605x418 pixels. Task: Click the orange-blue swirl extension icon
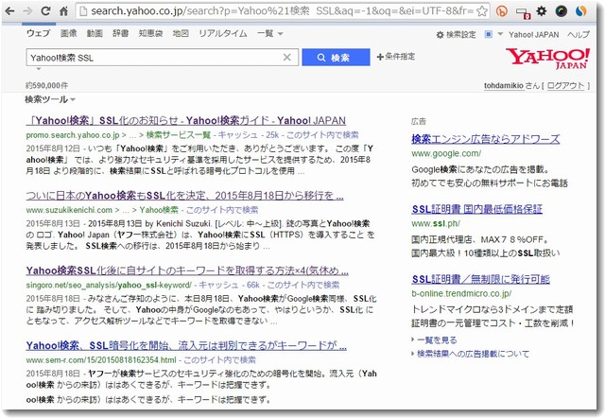click(x=580, y=11)
